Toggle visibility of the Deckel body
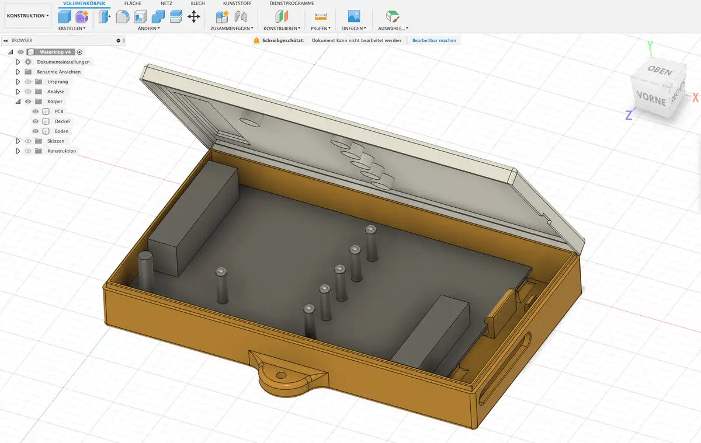This screenshot has width=701, height=443. pyautogui.click(x=36, y=121)
